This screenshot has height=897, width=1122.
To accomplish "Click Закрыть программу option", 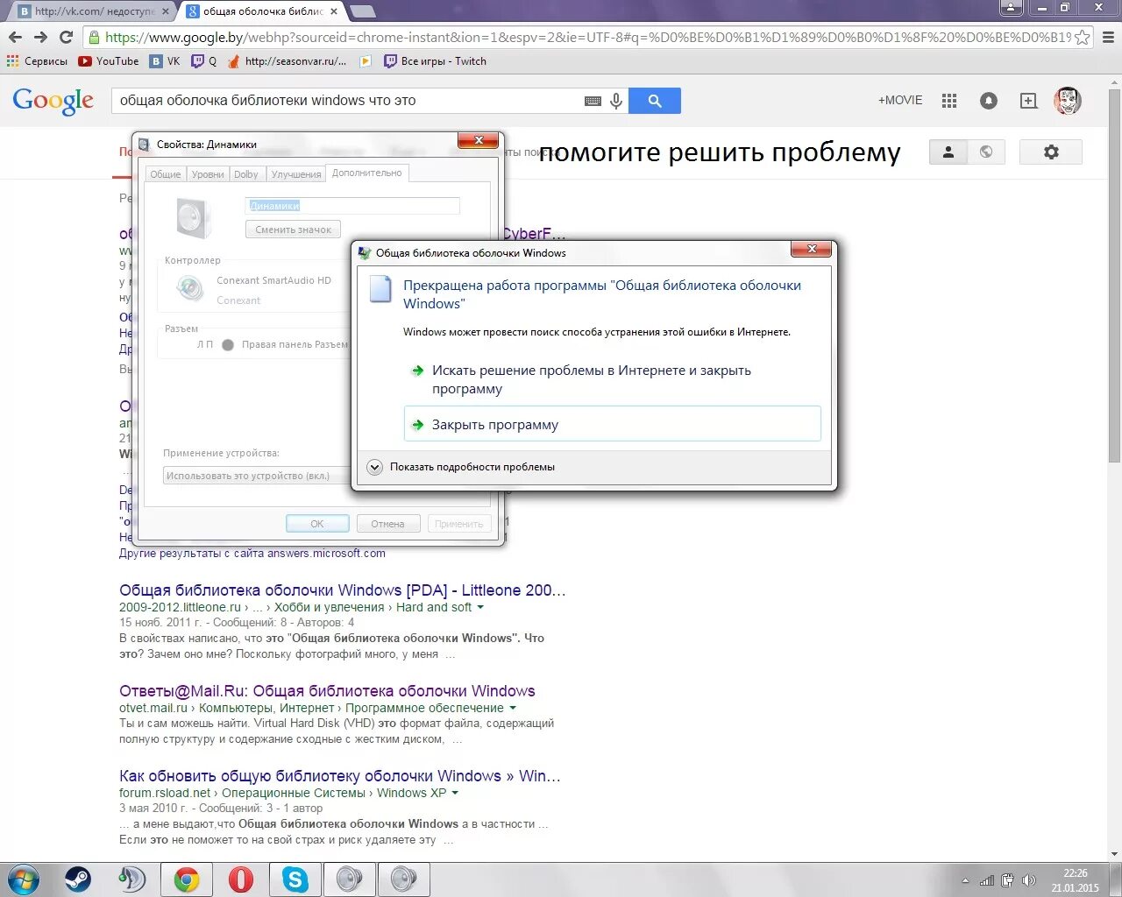I will coord(612,424).
